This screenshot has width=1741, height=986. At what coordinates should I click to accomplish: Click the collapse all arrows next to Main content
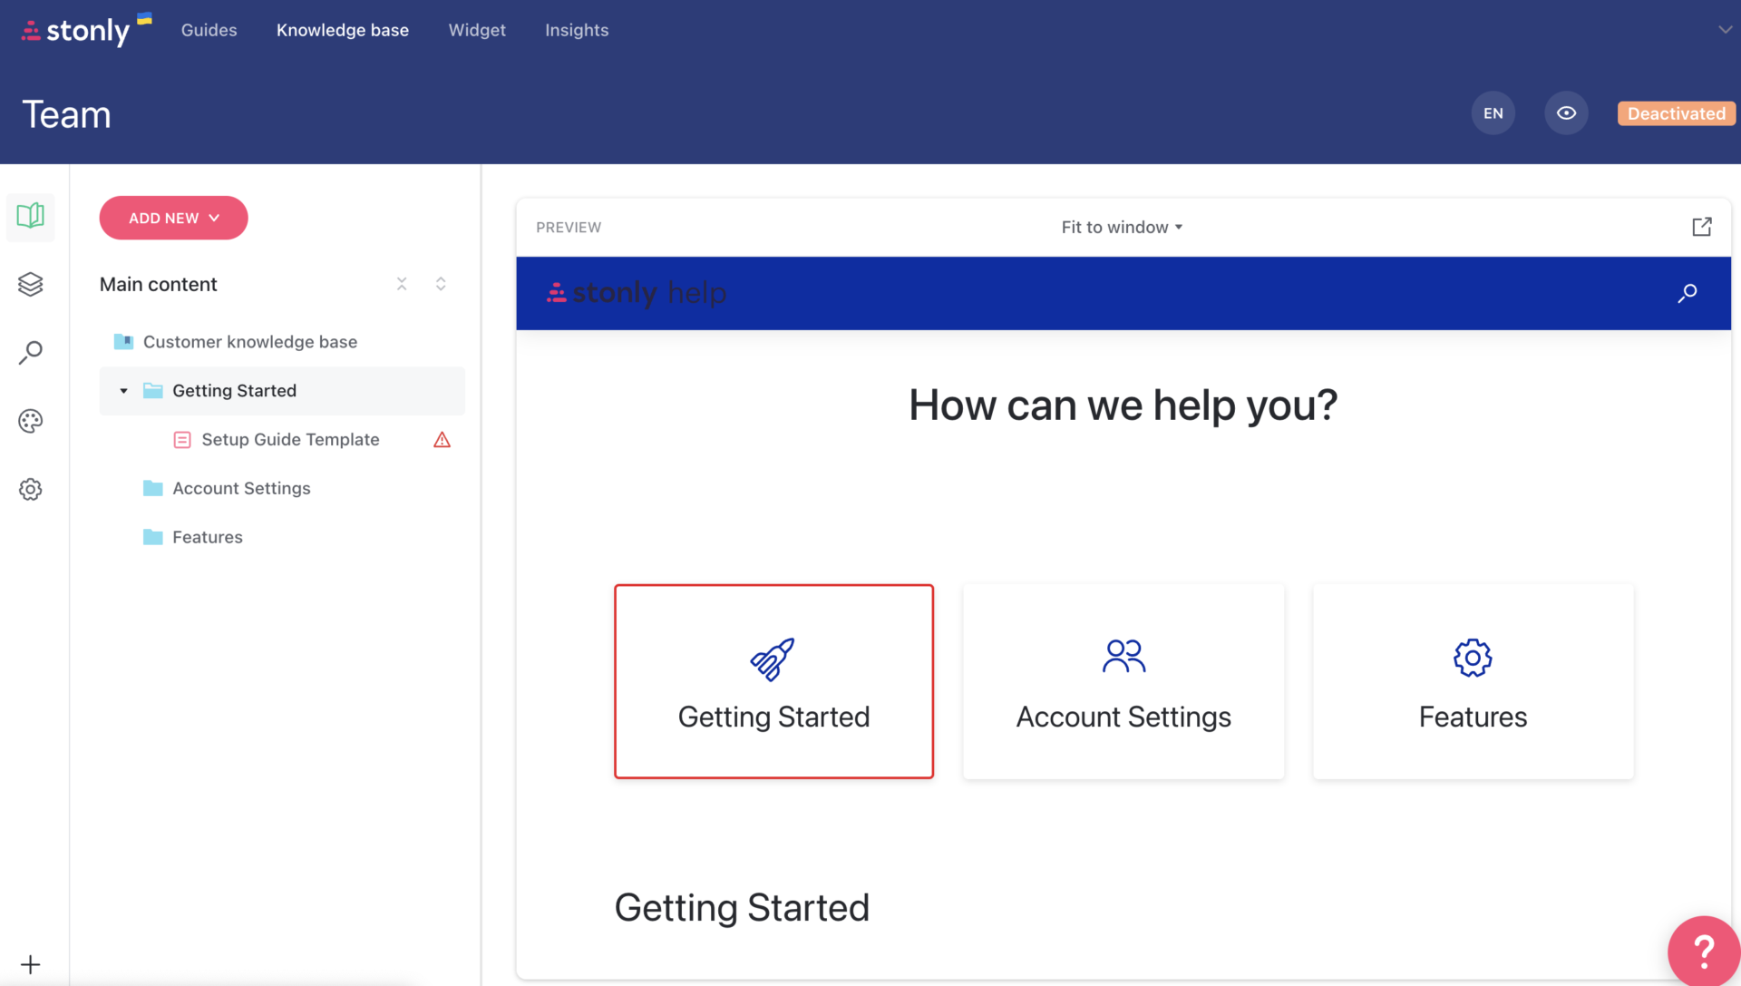point(402,284)
